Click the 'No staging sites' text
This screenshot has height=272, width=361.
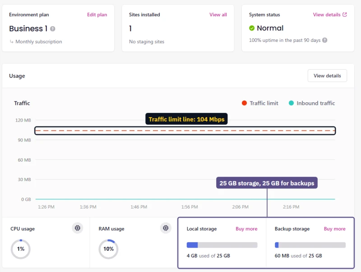point(147,41)
